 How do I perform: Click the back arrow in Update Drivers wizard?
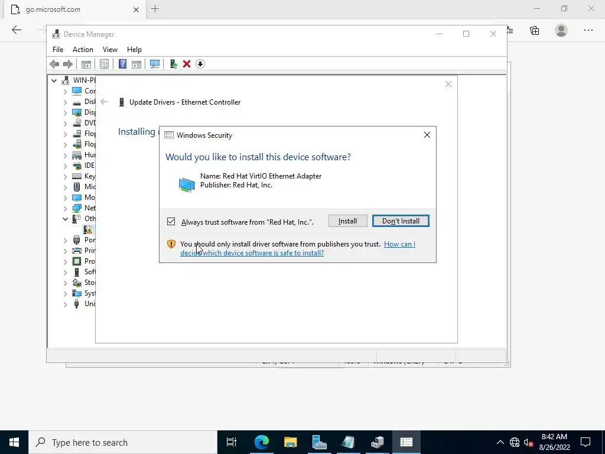104,102
